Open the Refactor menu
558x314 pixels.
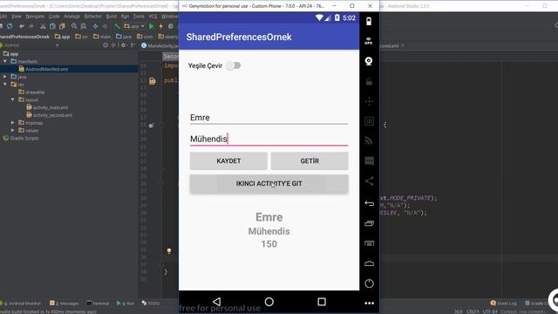pos(93,17)
